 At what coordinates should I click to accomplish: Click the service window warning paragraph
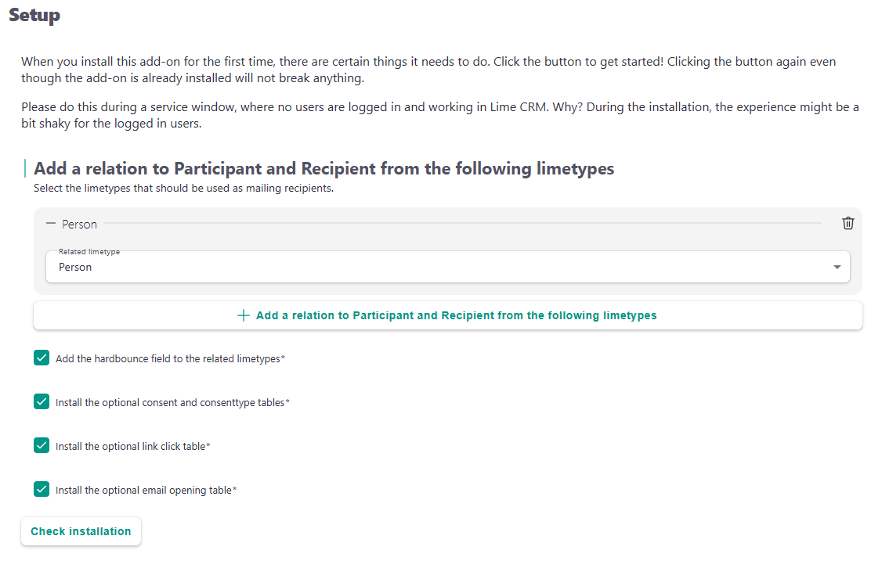coord(439,115)
